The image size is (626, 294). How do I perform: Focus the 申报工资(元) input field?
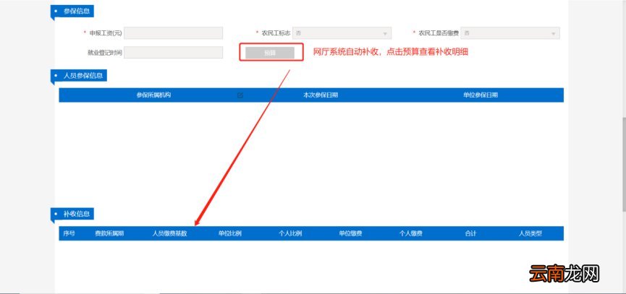click(x=173, y=33)
